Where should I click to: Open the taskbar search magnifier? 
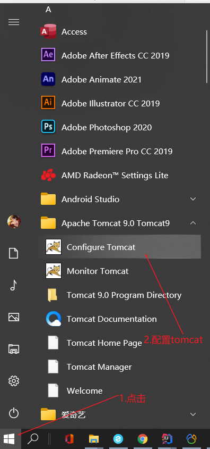click(x=33, y=438)
